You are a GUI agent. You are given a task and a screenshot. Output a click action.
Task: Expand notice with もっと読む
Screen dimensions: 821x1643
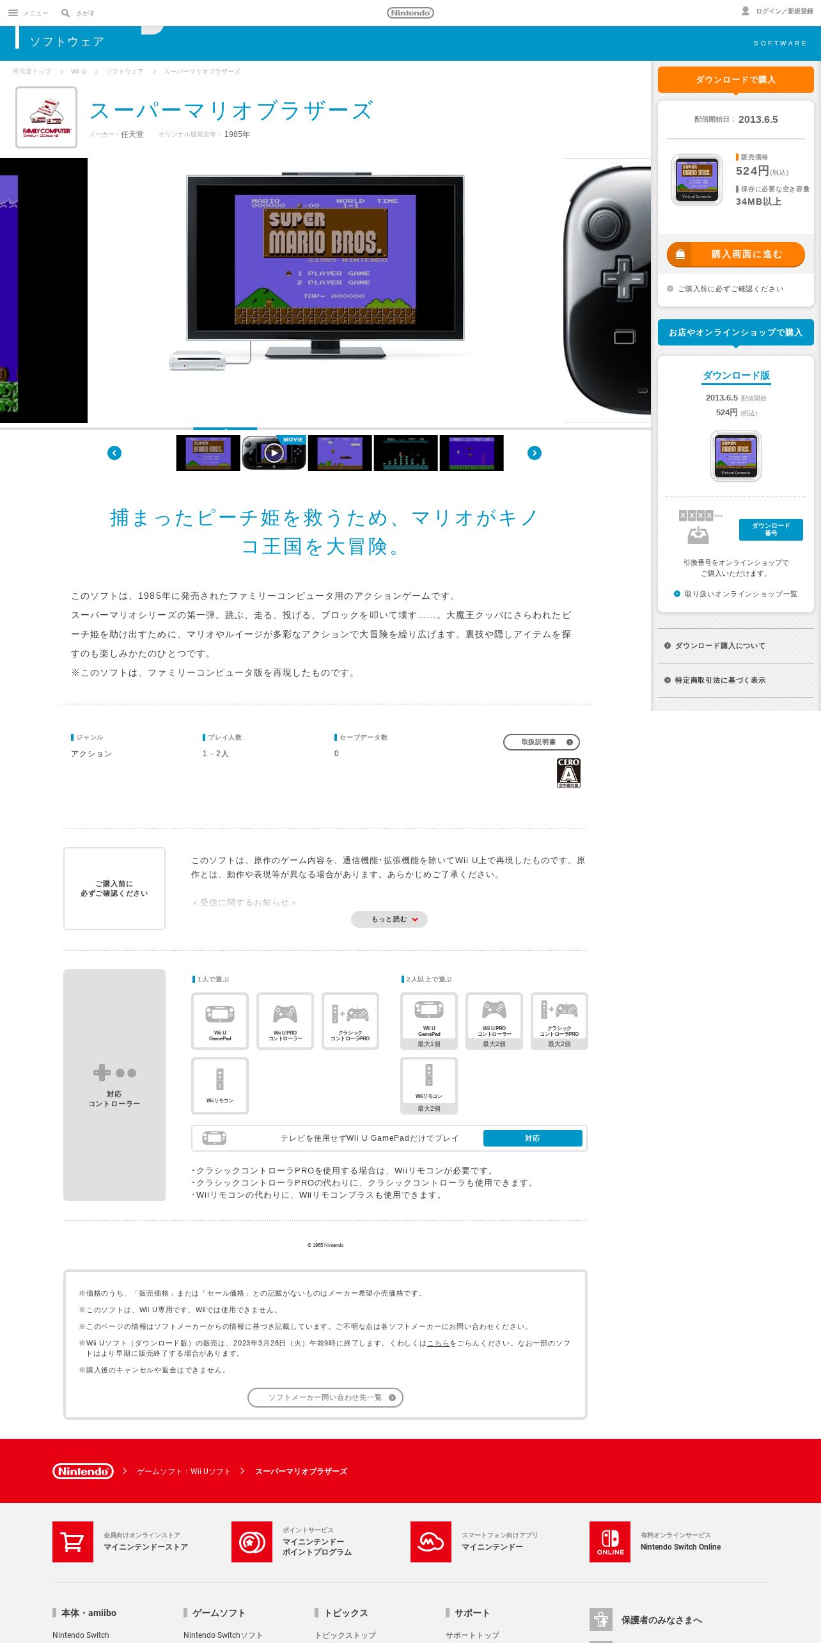389,919
